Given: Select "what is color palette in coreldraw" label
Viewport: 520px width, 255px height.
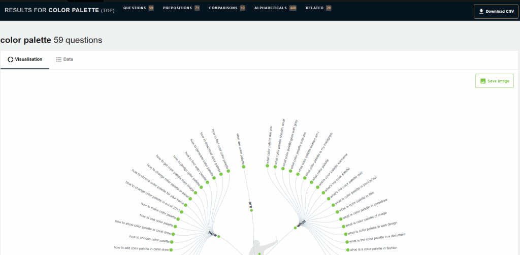Looking at the screenshot, I should click(365, 208).
